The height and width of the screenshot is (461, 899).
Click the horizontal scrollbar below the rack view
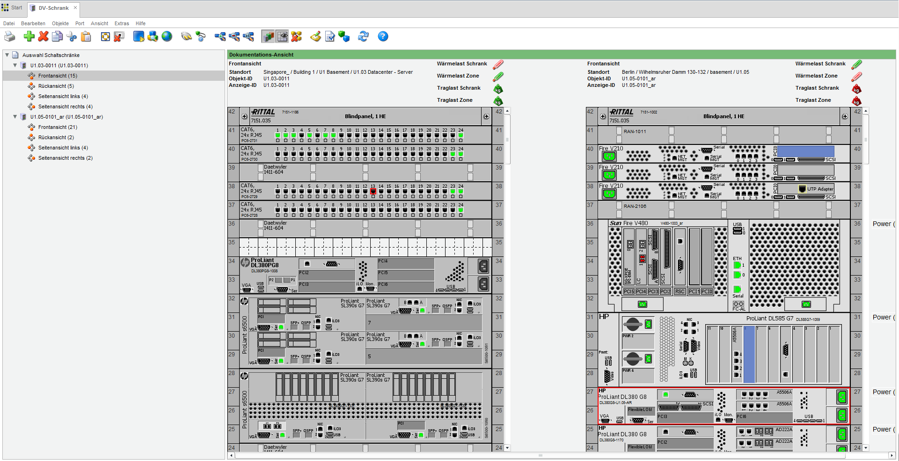(540, 455)
